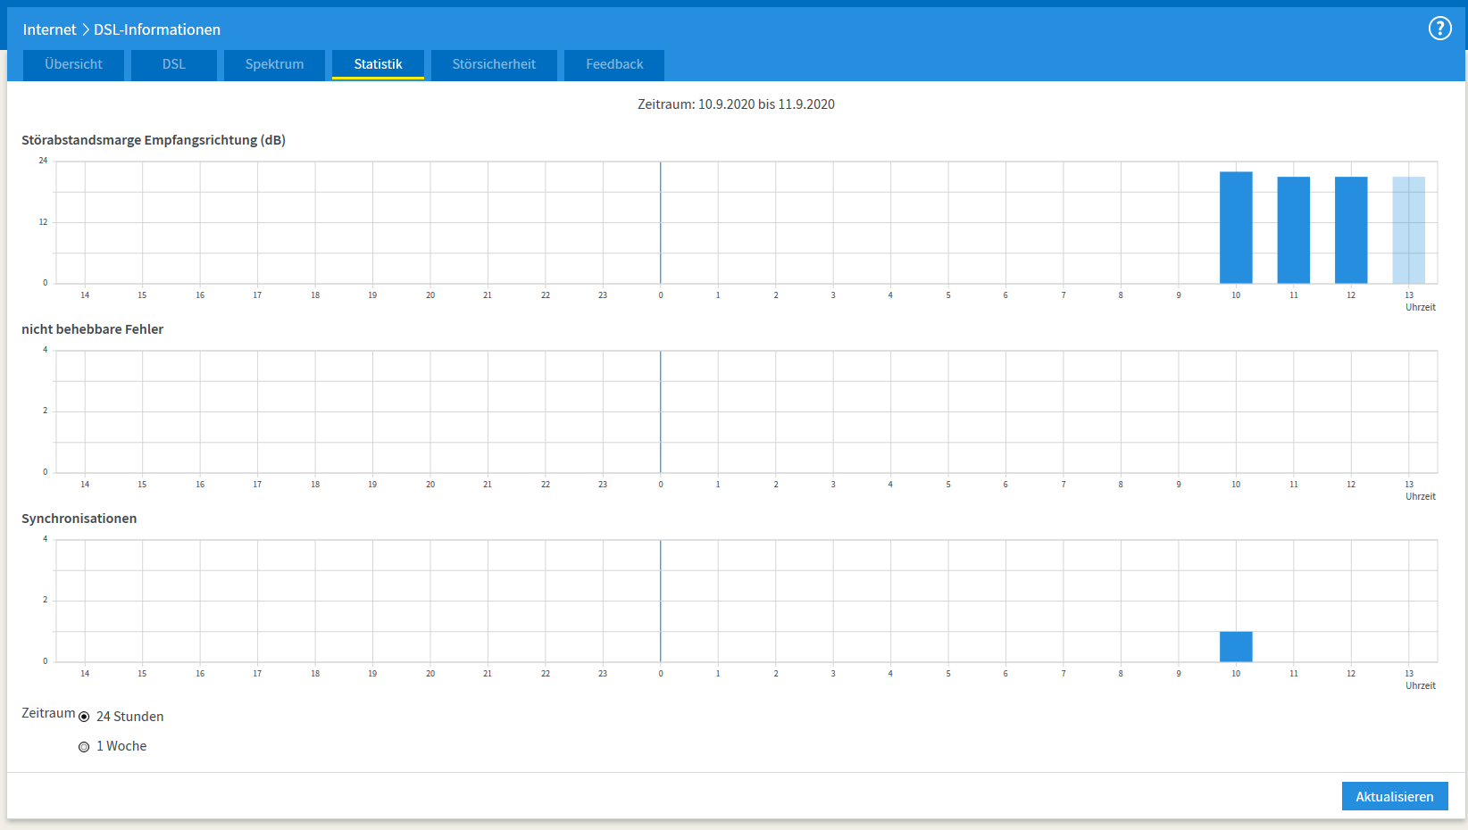
Task: Click the 11 o'clock bar in Störabstandsmarge chart
Action: click(1294, 230)
